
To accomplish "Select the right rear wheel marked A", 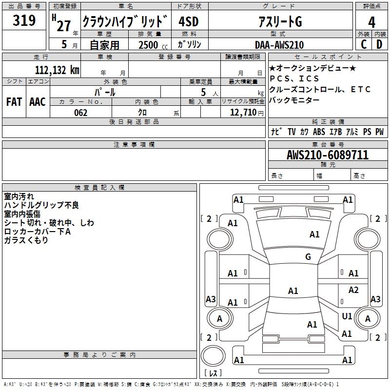I will point(368,319).
